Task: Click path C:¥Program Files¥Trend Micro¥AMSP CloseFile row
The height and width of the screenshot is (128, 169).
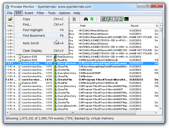Action: [x=101, y=90]
